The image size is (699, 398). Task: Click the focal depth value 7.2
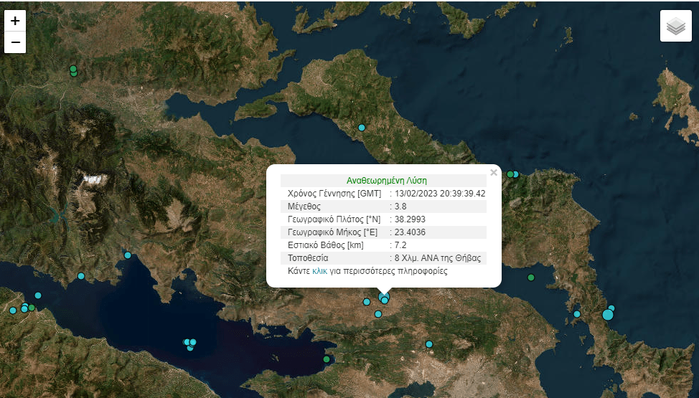[x=400, y=245]
